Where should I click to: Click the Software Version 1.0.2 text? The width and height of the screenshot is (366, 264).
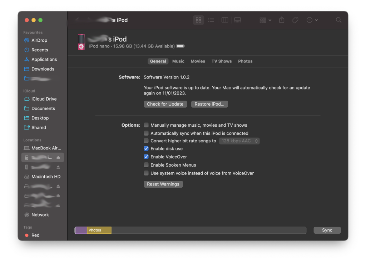tap(167, 77)
